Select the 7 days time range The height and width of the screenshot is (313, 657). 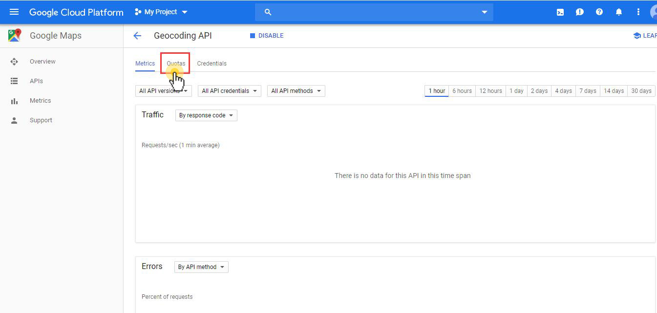tap(588, 91)
